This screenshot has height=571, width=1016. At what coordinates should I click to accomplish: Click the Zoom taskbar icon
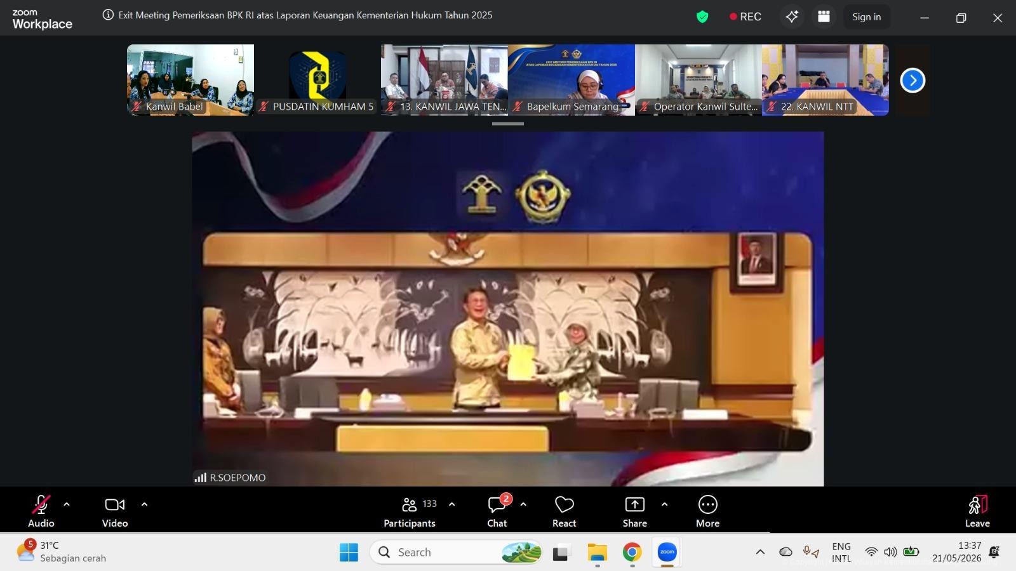667,553
